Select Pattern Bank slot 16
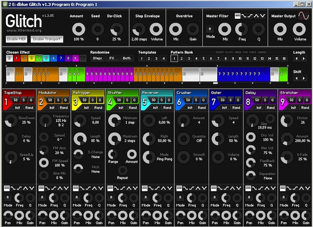The width and height of the screenshot is (313, 227). (x=284, y=59)
